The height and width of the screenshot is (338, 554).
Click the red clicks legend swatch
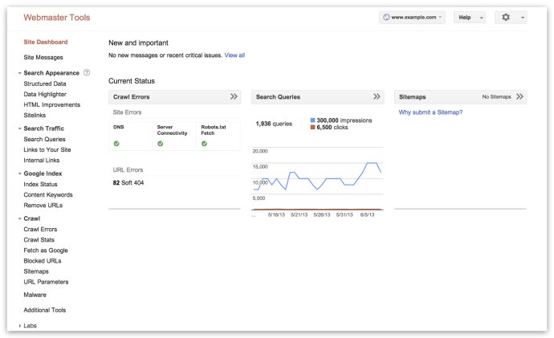[313, 128]
